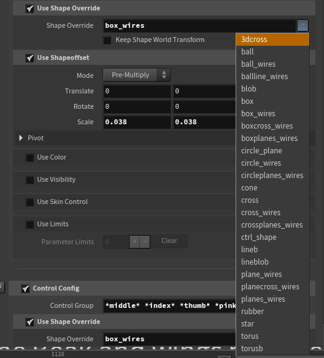Image resolution: width=324 pixels, height=358 pixels.
Task: Choose ball_wires in the dropdown list
Action: coord(273,64)
